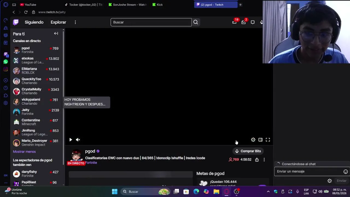Open Windows Start menu

click(x=115, y=192)
